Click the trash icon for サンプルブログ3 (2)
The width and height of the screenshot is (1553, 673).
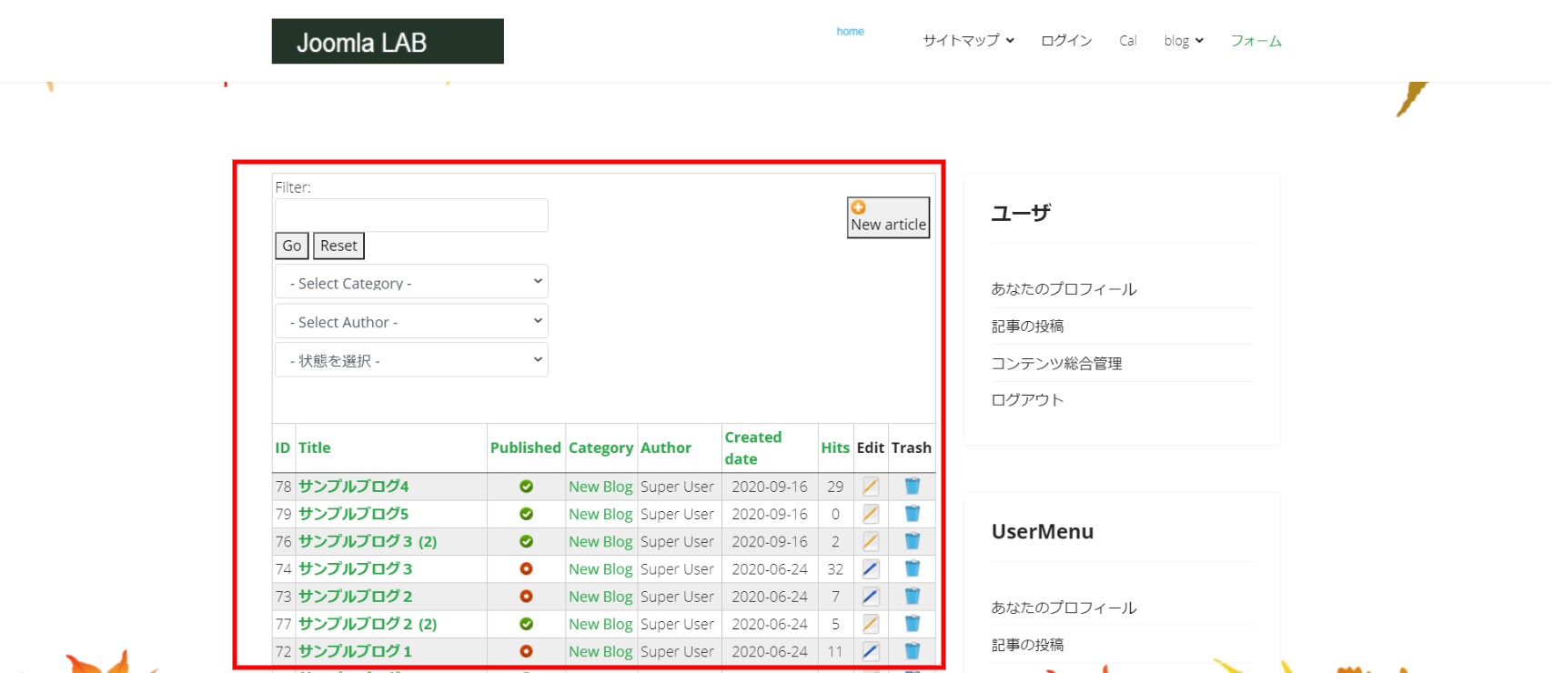coord(912,541)
